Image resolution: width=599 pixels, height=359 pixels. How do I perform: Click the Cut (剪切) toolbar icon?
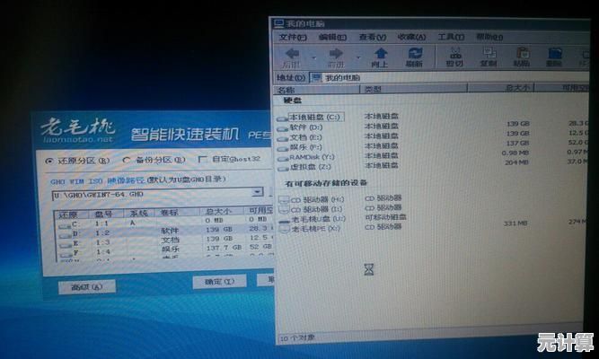(x=455, y=53)
